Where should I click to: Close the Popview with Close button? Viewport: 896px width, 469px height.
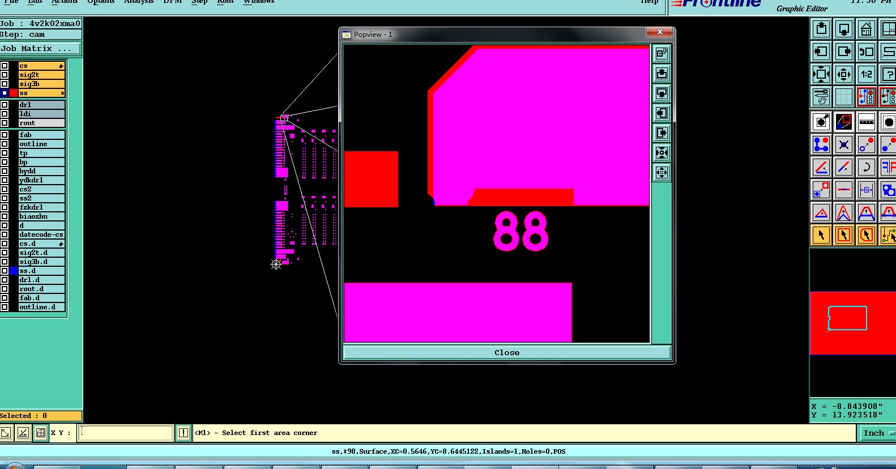[x=507, y=352]
